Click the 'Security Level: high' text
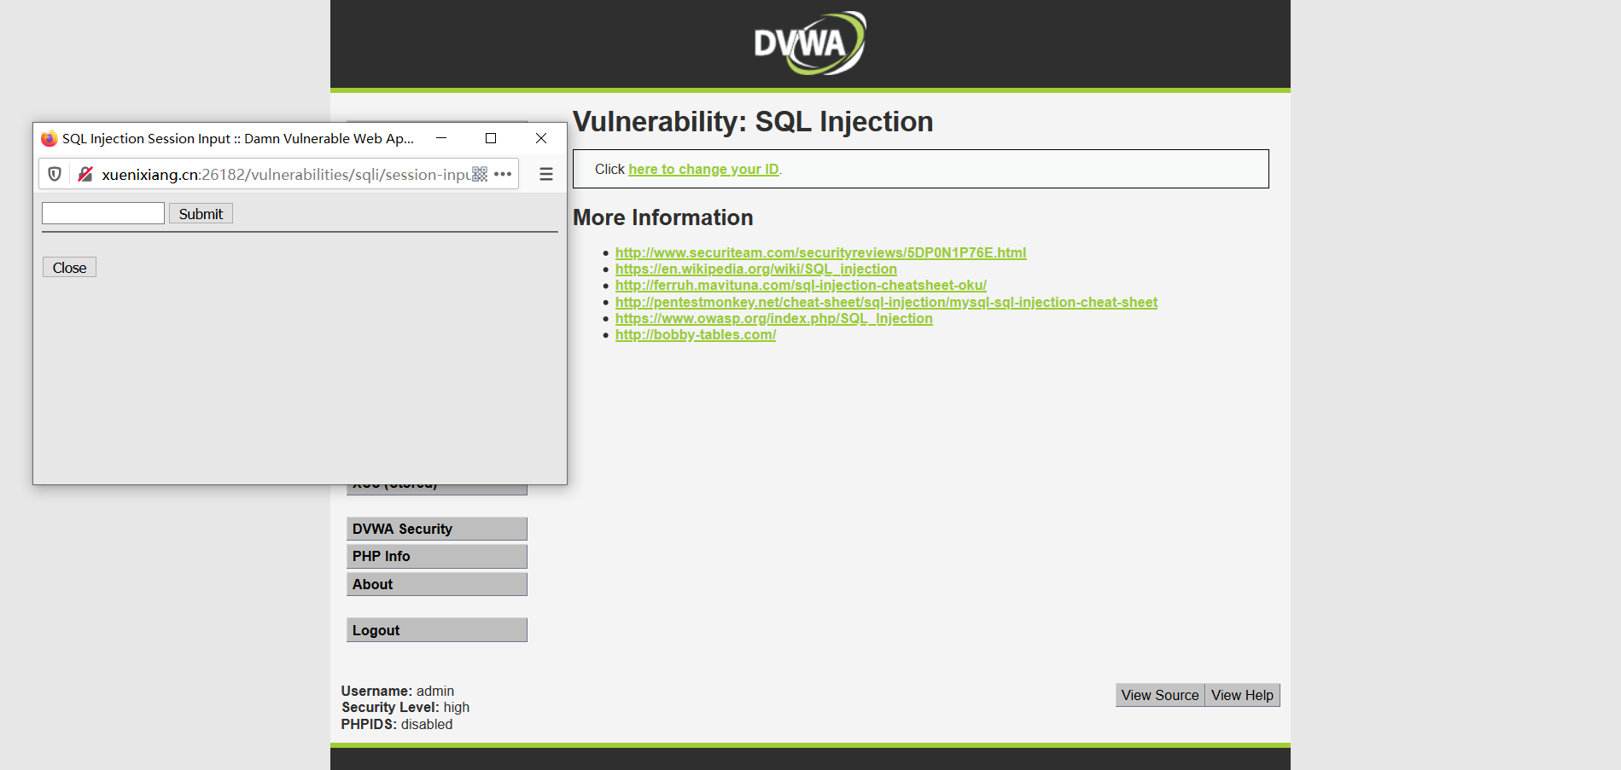1621x770 pixels. pos(405,707)
